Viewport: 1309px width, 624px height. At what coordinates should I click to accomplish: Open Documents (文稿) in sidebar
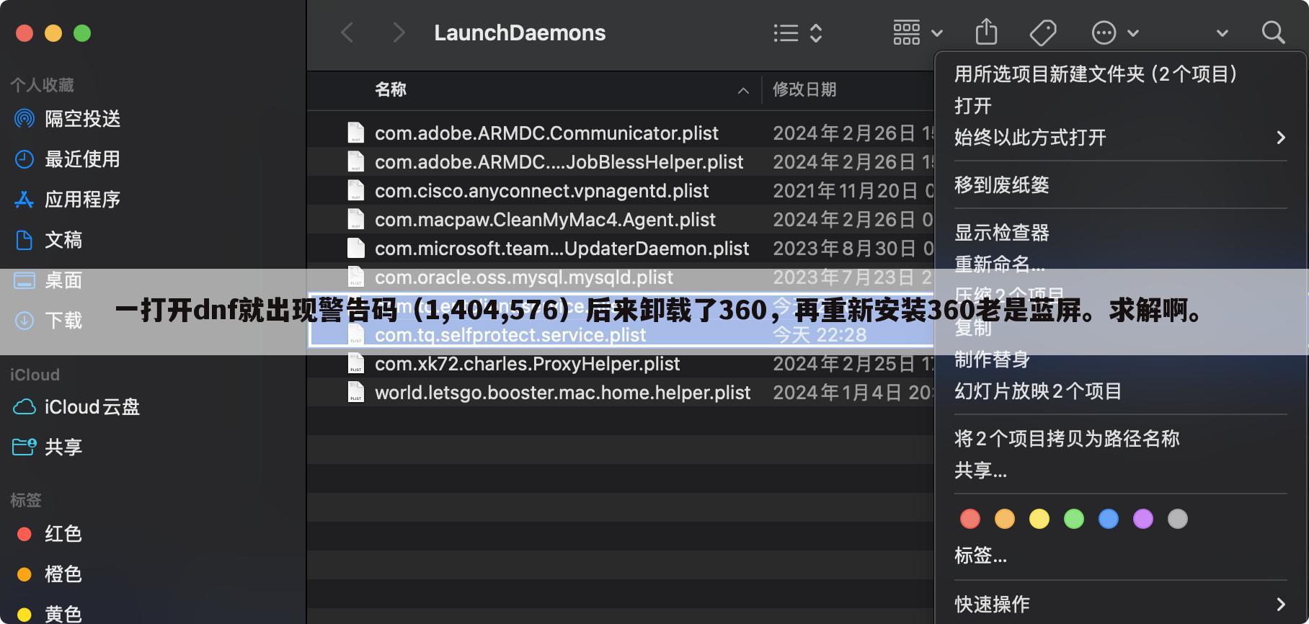click(49, 240)
